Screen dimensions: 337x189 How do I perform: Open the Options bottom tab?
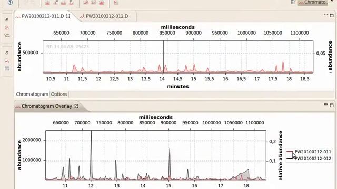coord(59,94)
